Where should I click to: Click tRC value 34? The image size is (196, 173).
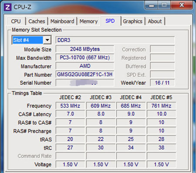click(131, 147)
